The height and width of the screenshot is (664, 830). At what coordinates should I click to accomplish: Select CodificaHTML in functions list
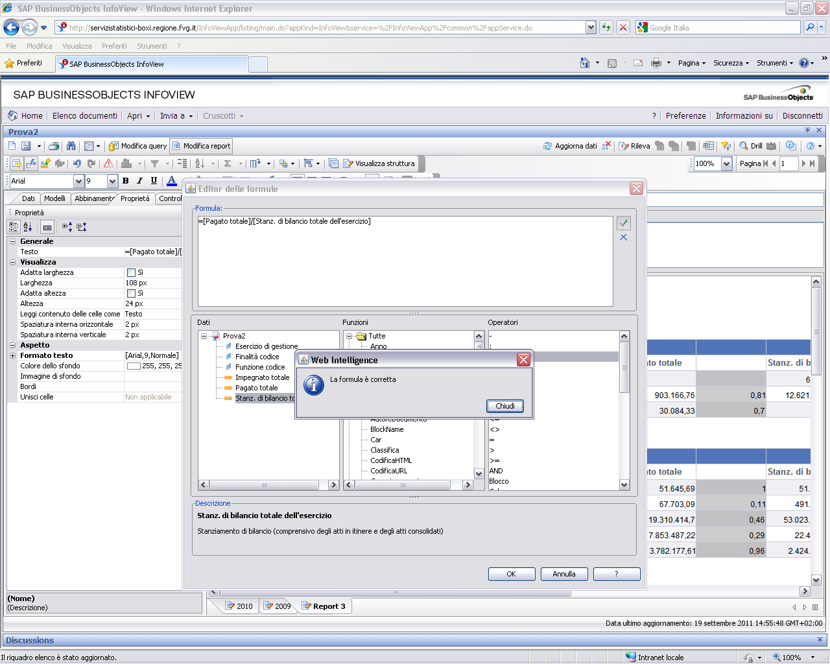pos(391,460)
